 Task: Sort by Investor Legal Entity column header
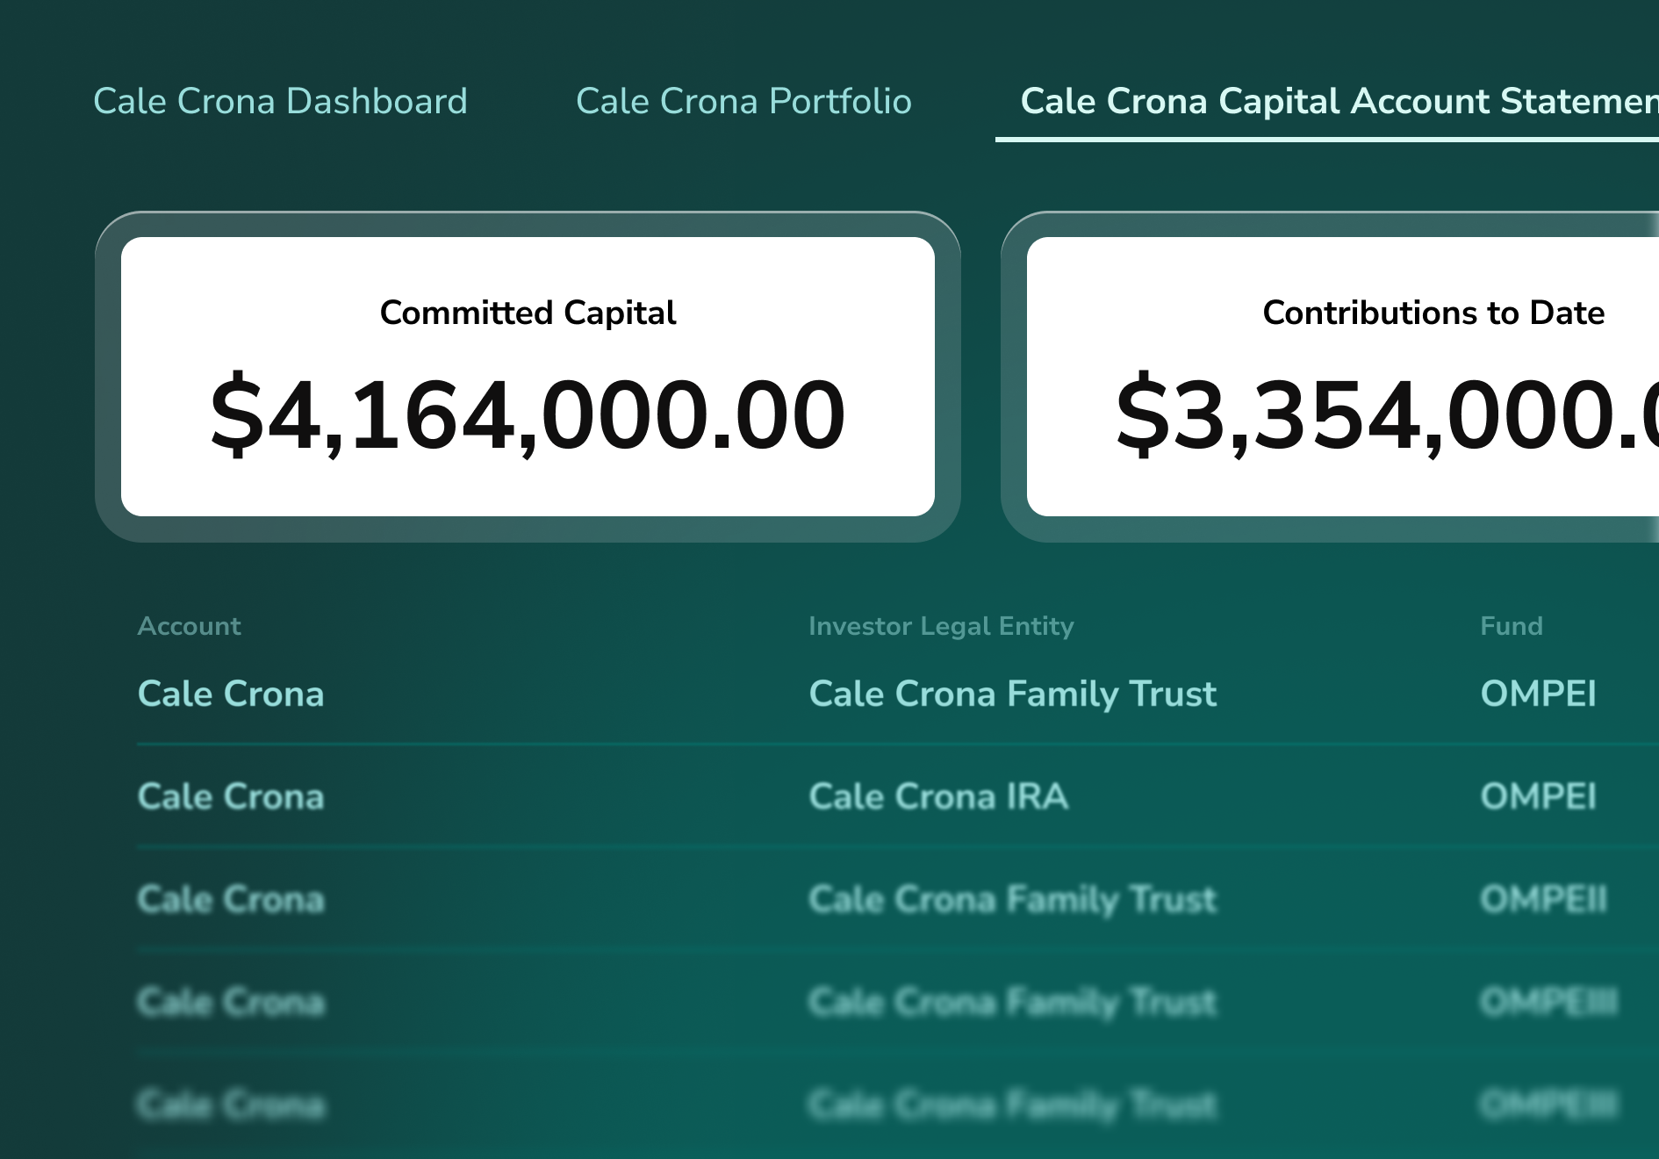(x=941, y=626)
